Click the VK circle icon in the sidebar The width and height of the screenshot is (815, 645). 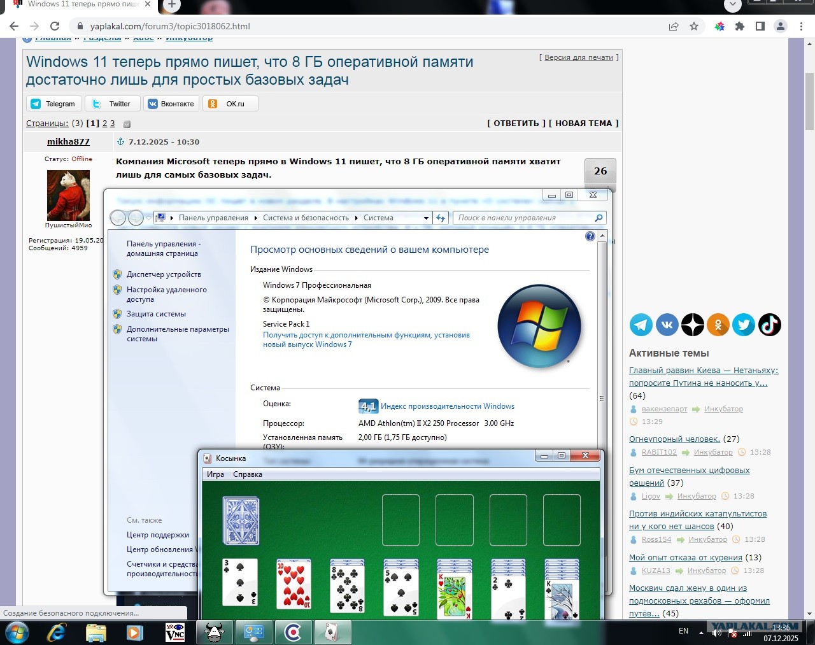coord(667,325)
